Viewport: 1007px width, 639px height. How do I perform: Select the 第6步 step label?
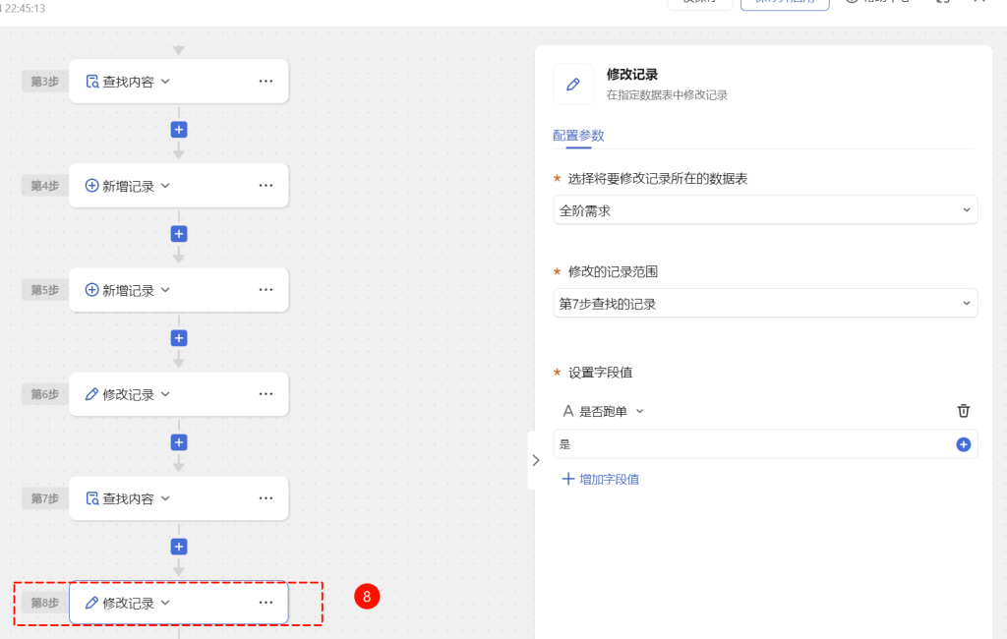(45, 393)
